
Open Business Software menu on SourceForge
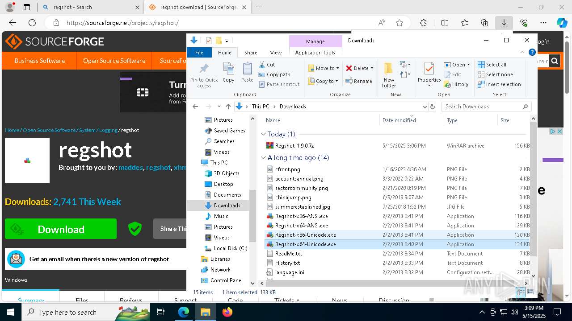tap(39, 61)
